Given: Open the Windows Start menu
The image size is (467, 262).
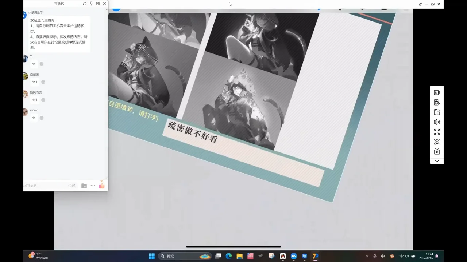Looking at the screenshot, I should 152,256.
